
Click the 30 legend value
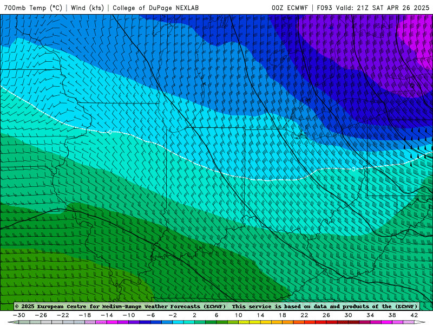(348, 315)
